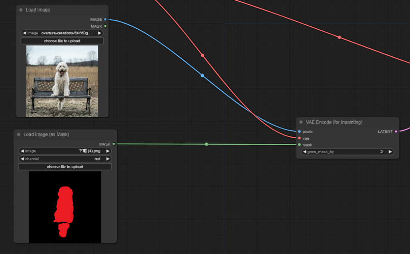Select next image with right arrow in Load Image
This screenshot has height=254, width=410.
click(x=99, y=33)
